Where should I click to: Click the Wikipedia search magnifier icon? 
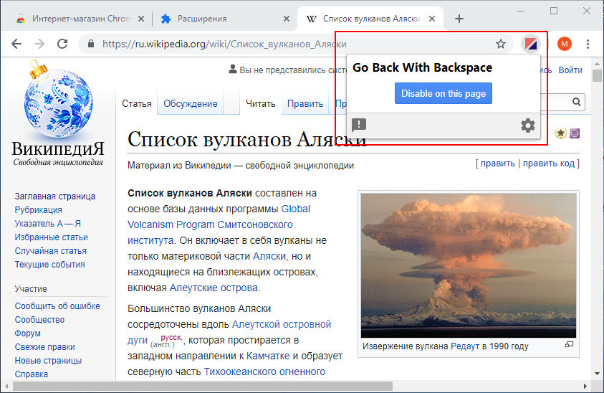[576, 102]
